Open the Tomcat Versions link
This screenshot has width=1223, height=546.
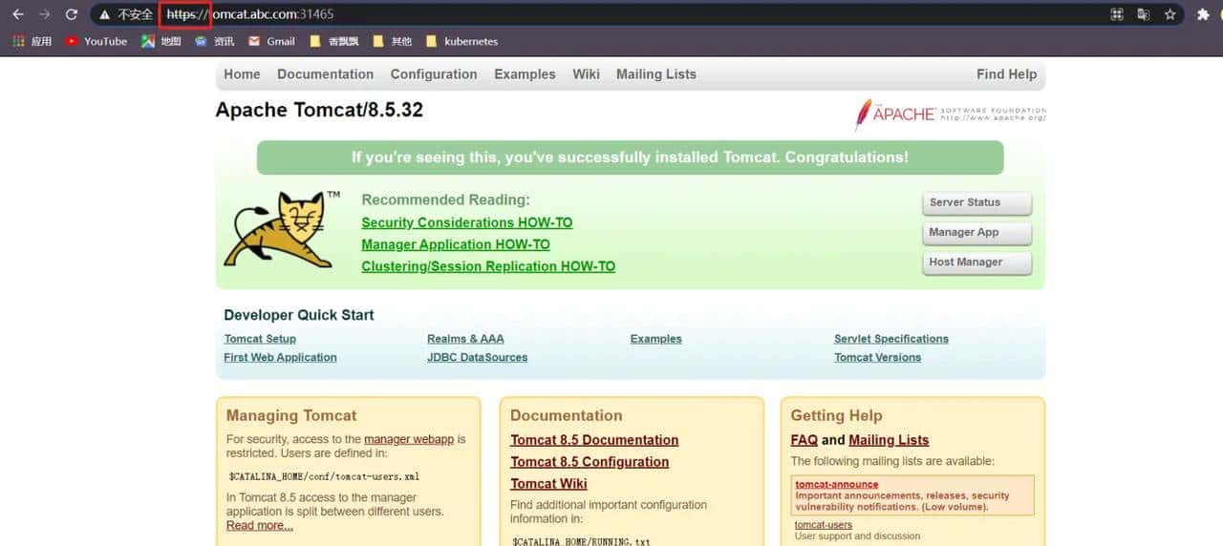coord(877,357)
